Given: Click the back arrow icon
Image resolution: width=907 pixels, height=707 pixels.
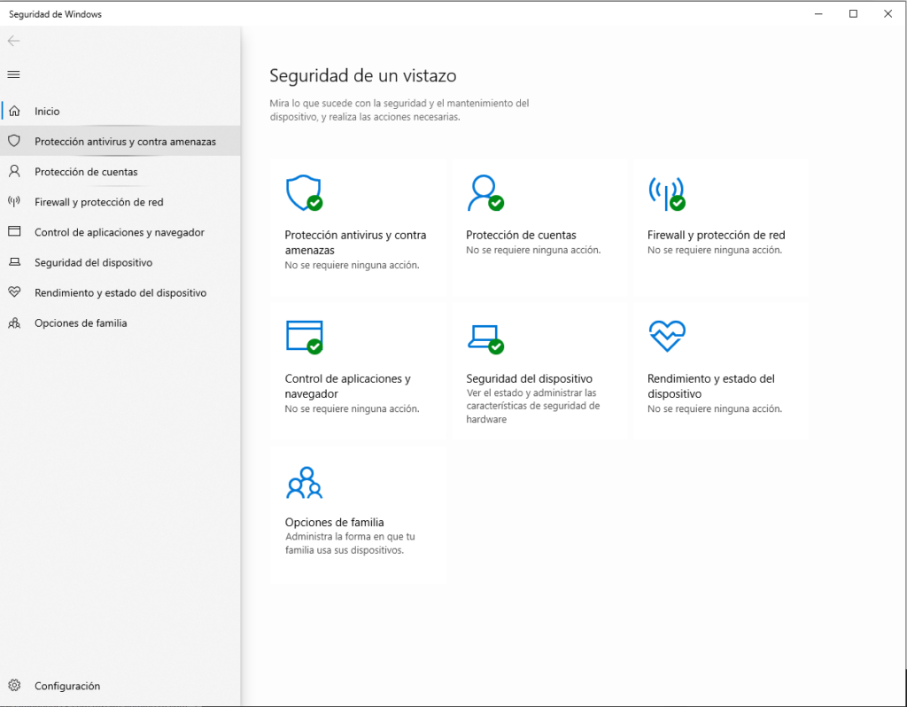Looking at the screenshot, I should point(14,41).
